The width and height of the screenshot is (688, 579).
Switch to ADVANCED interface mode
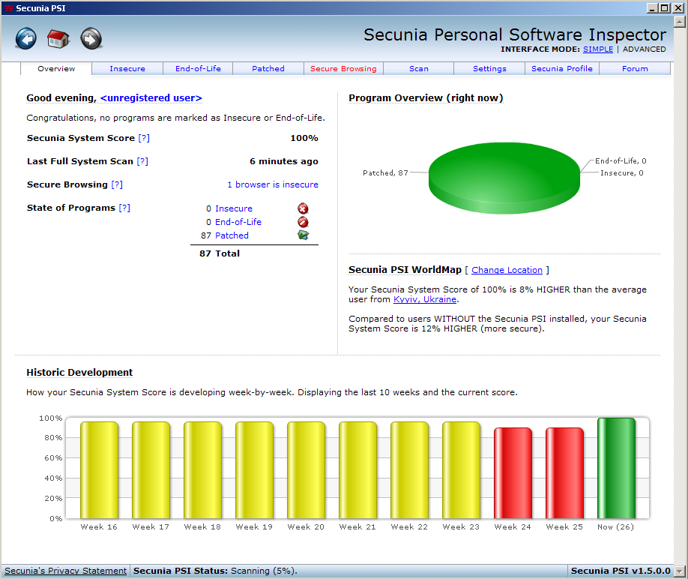click(644, 49)
